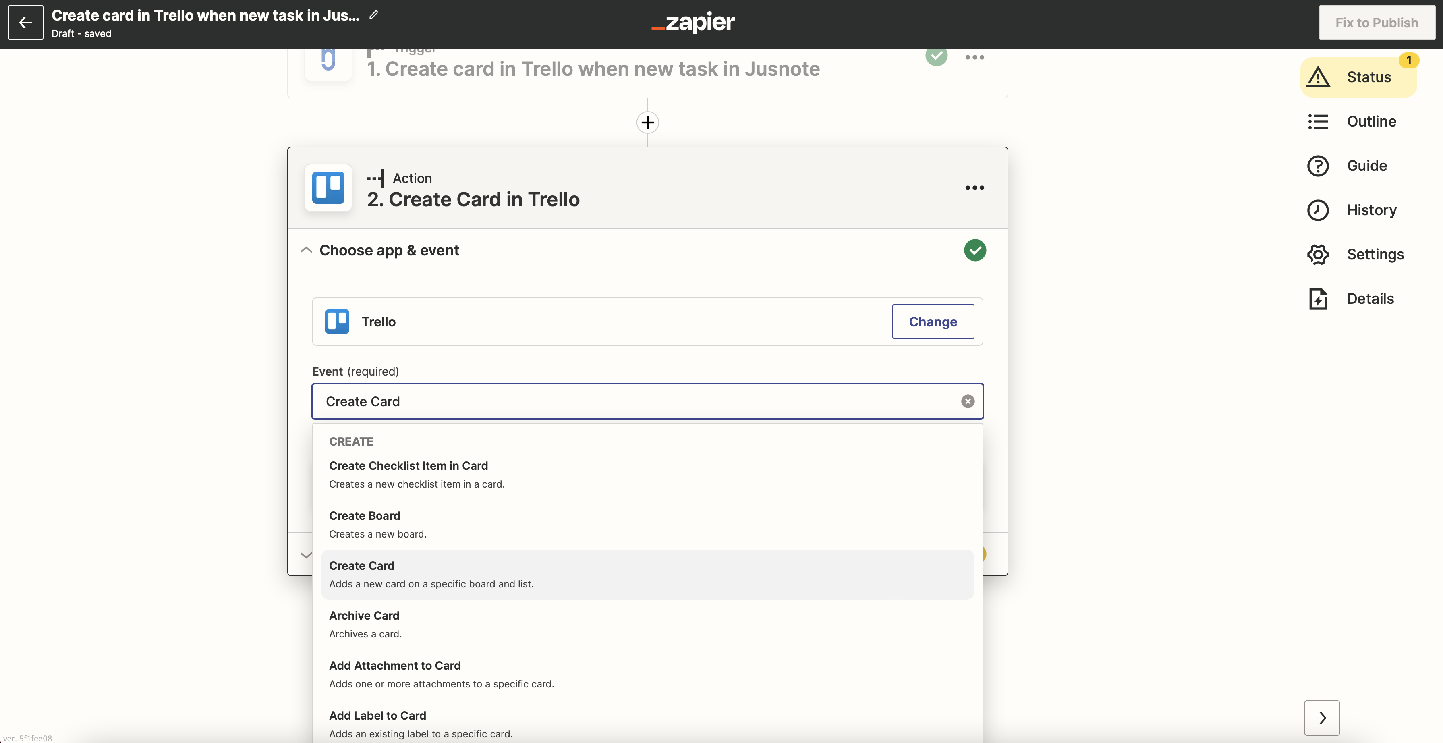Screen dimensions: 1443x743
Task: Clear the Event field with X icon
Action: [968, 401]
